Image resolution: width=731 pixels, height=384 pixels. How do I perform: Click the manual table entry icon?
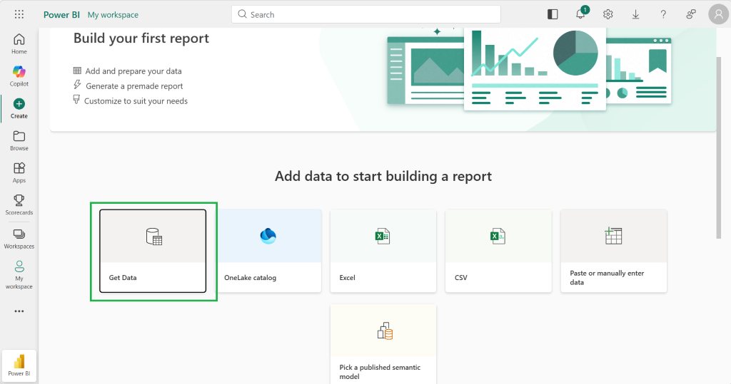(x=613, y=236)
